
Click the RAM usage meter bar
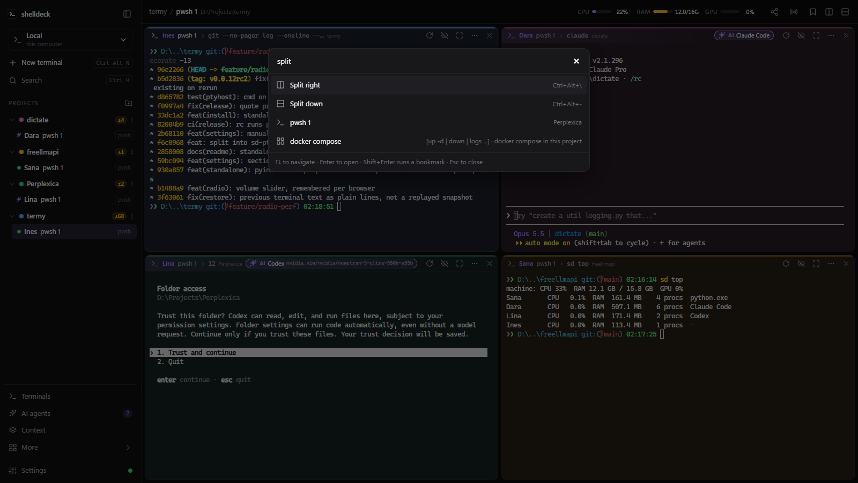point(662,12)
